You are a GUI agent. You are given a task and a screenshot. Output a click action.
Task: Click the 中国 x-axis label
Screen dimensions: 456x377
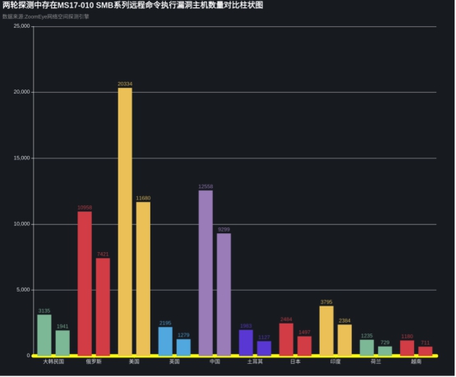tap(214, 361)
